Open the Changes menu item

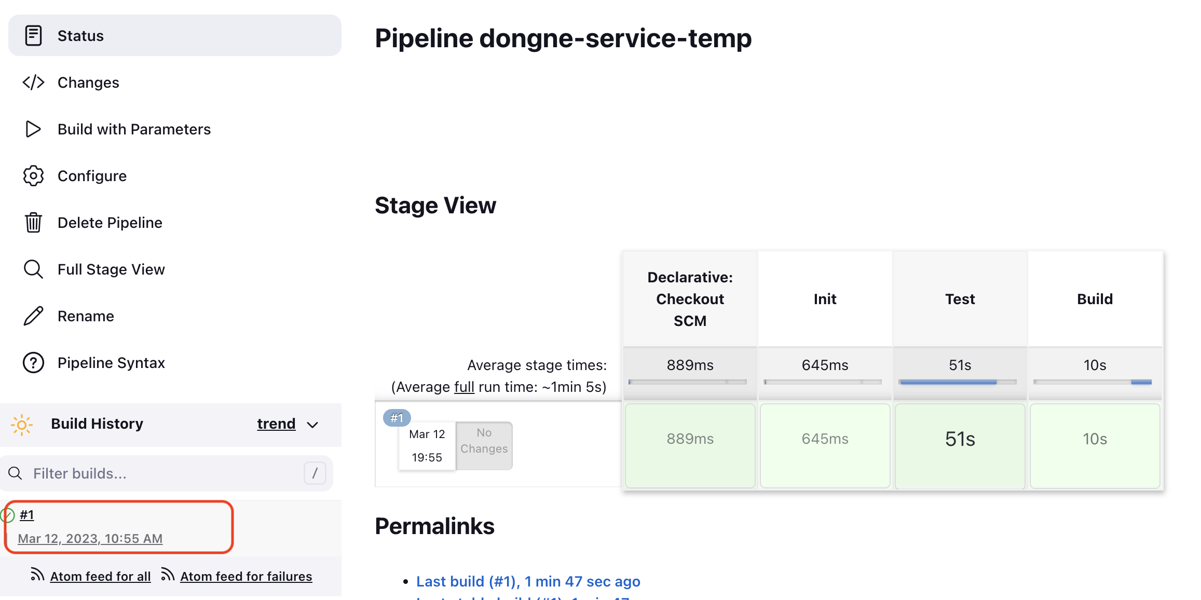[x=88, y=83]
